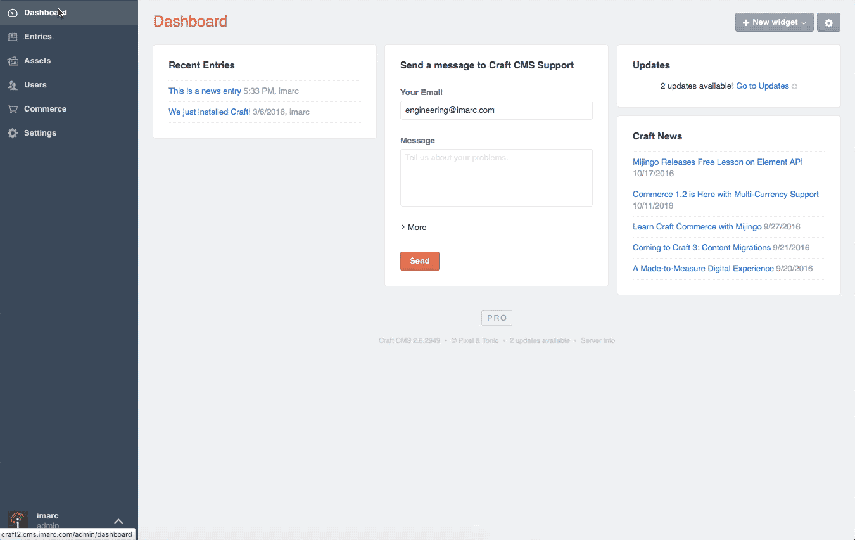Click the footer '2 updates available' link
Image resolution: width=855 pixels, height=540 pixels.
click(x=540, y=341)
